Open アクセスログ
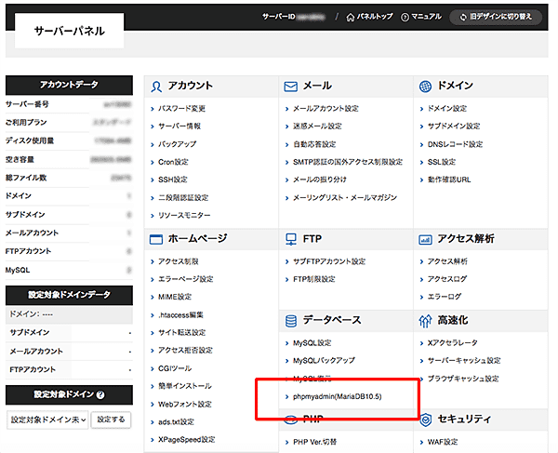The height and width of the screenshot is (453, 558). pos(447,279)
